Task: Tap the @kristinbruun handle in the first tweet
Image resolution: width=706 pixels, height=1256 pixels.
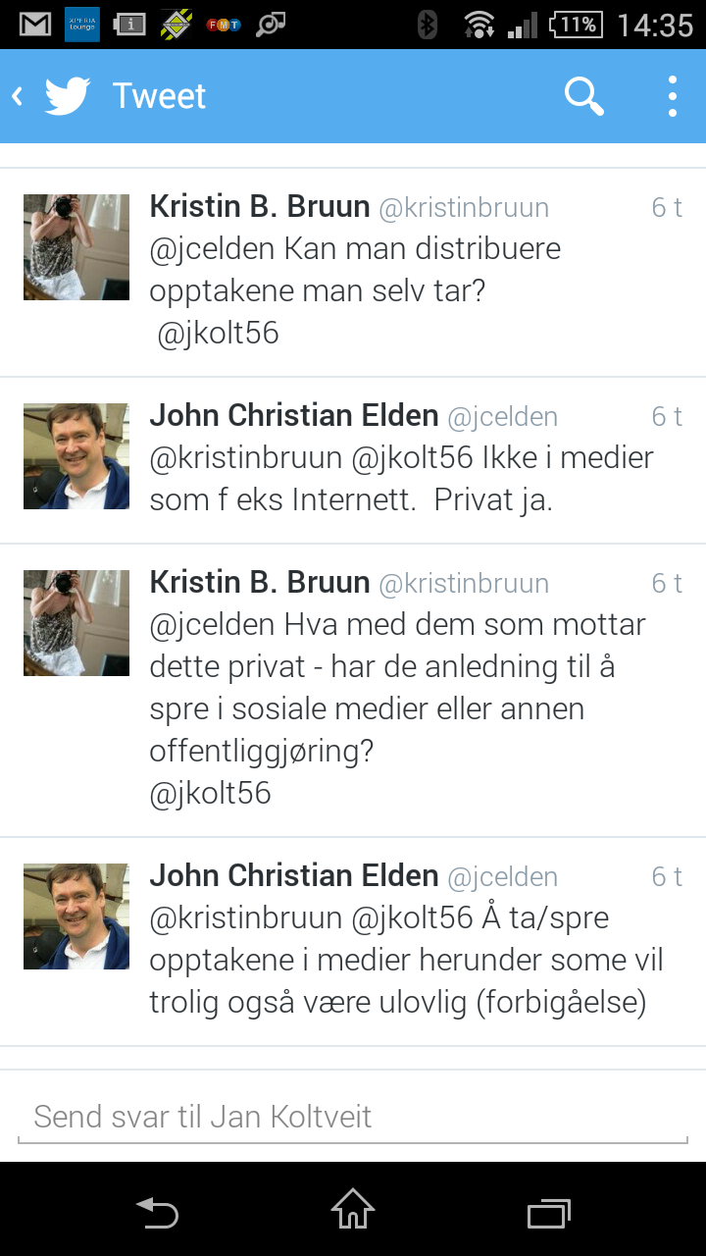Action: pyautogui.click(x=464, y=208)
